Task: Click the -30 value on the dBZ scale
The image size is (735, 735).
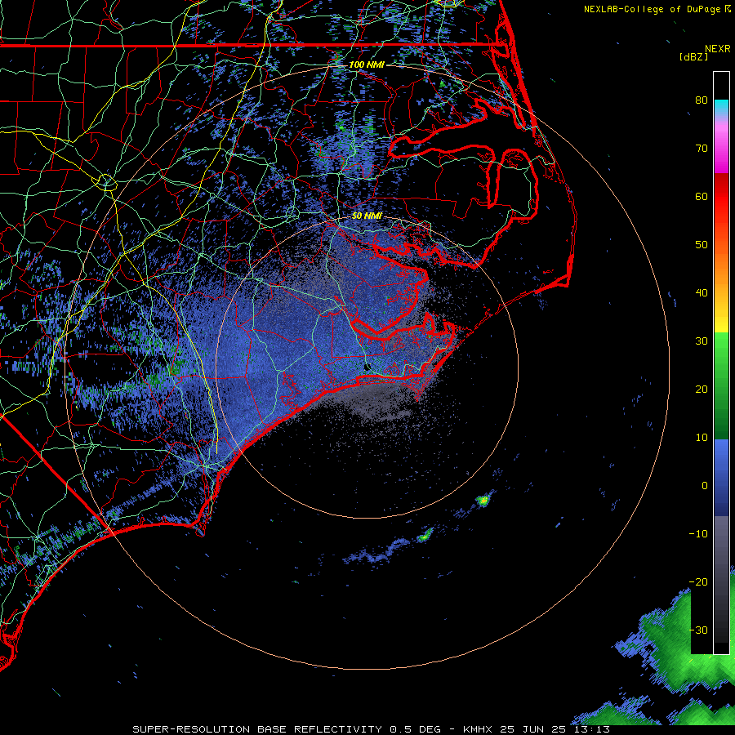Action: 698,630
